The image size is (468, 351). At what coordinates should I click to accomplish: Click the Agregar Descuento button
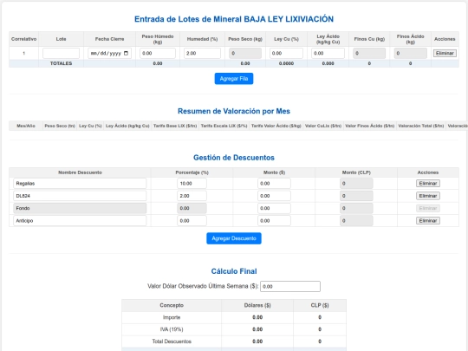coord(234,238)
